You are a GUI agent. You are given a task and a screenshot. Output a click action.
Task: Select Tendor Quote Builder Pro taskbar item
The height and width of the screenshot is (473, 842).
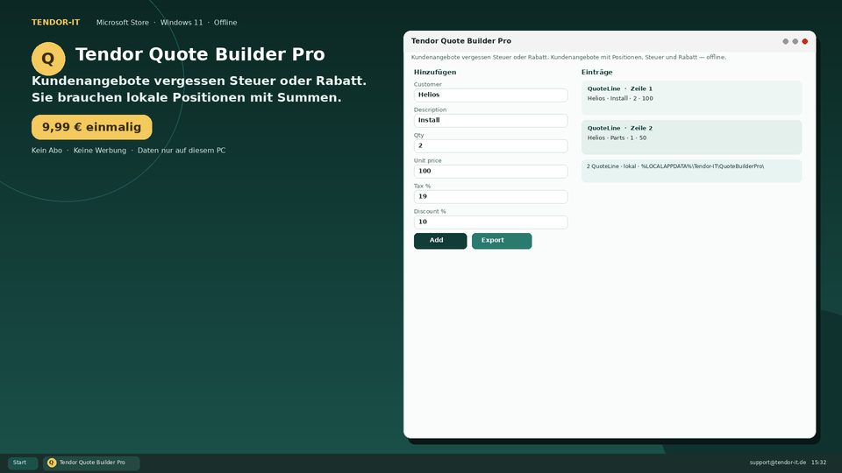(91, 462)
